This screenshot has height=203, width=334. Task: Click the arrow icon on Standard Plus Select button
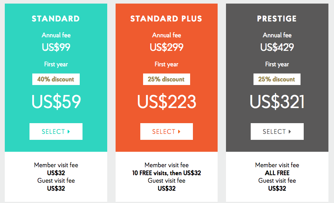point(179,131)
